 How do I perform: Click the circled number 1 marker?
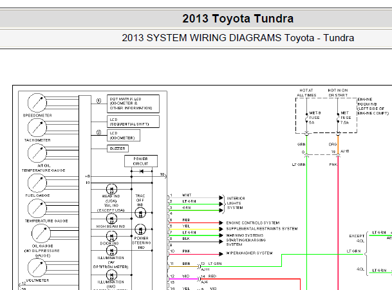[98, 101]
